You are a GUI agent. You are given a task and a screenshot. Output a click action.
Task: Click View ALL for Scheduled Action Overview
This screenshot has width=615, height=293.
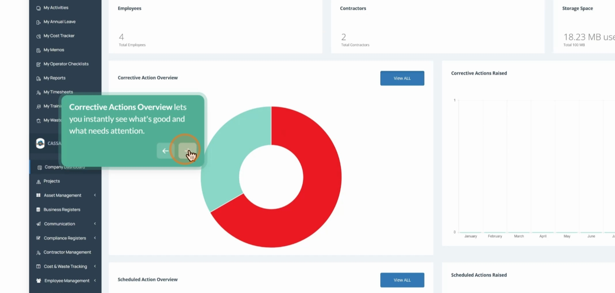pos(402,280)
